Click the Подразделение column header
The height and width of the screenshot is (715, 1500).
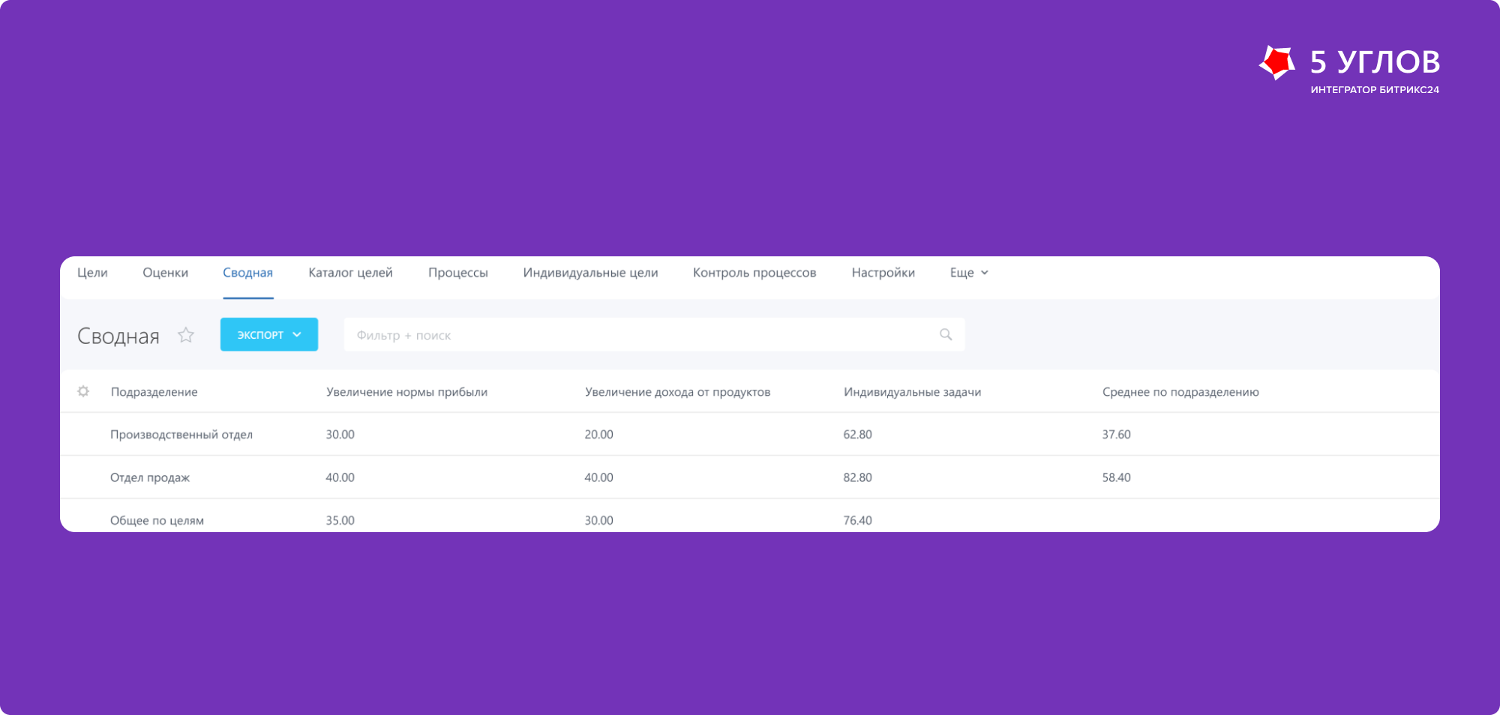point(154,392)
